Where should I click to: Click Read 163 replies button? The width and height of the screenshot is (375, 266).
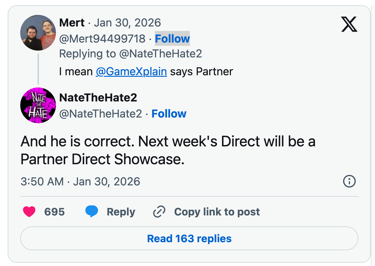tap(189, 239)
